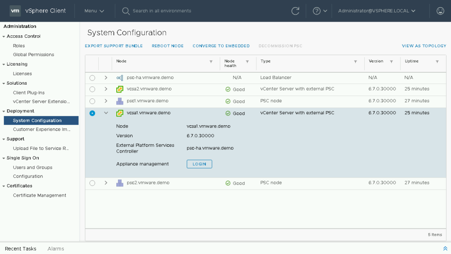Click the Appliance management LOGIN button
Viewport: 451px width, 254px height.
coord(200,164)
